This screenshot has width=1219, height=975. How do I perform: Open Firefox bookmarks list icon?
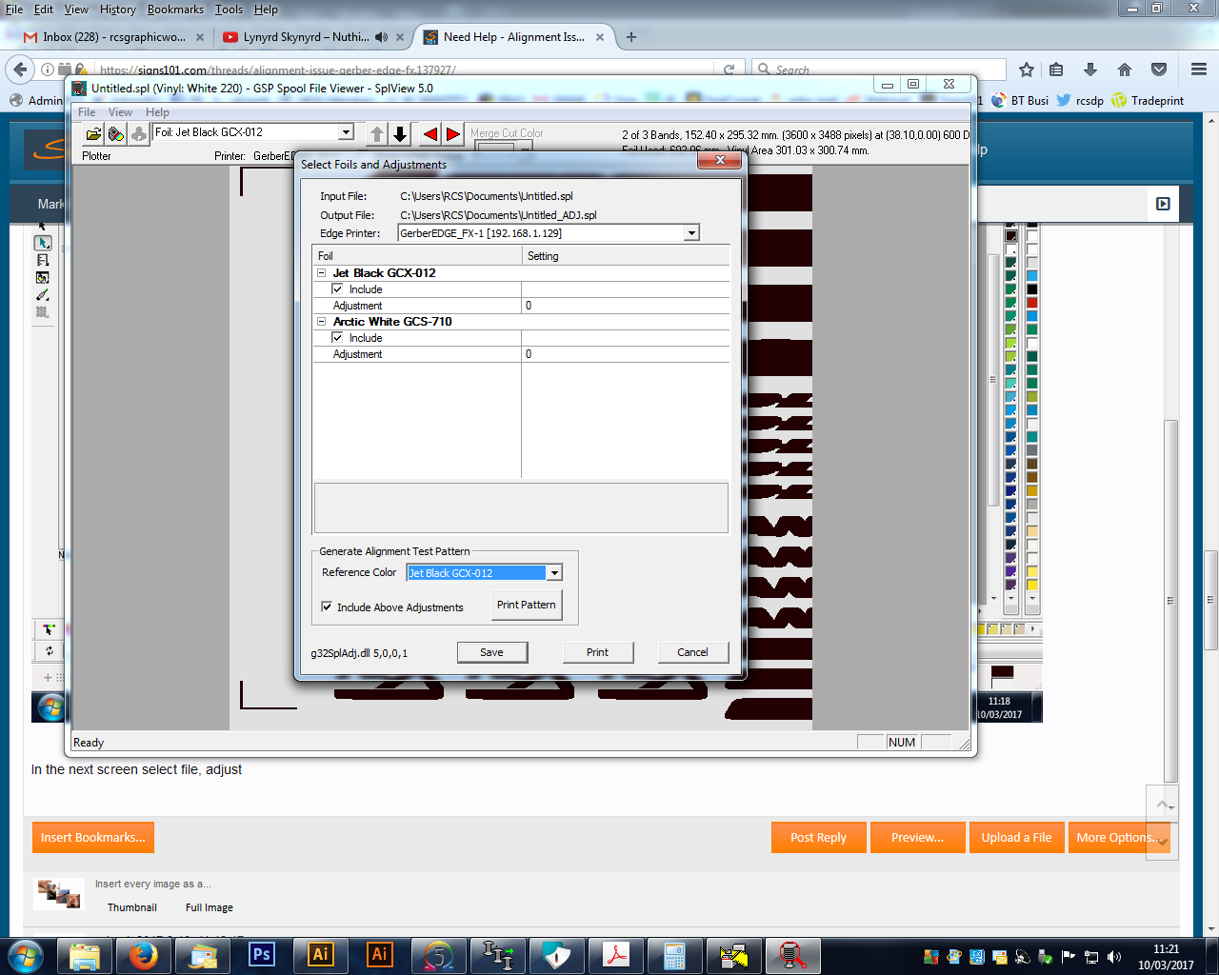pyautogui.click(x=1056, y=70)
